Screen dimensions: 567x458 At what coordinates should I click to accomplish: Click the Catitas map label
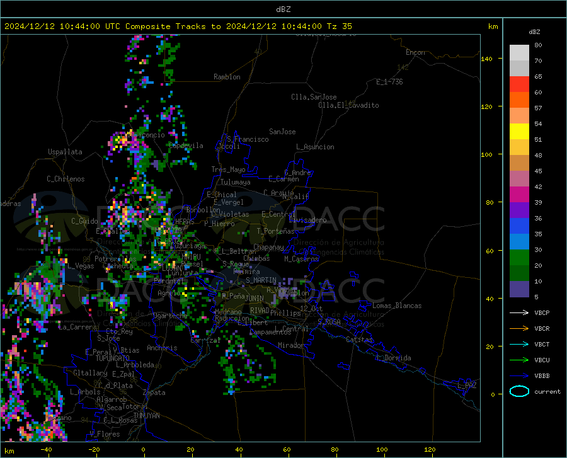coord(359,340)
